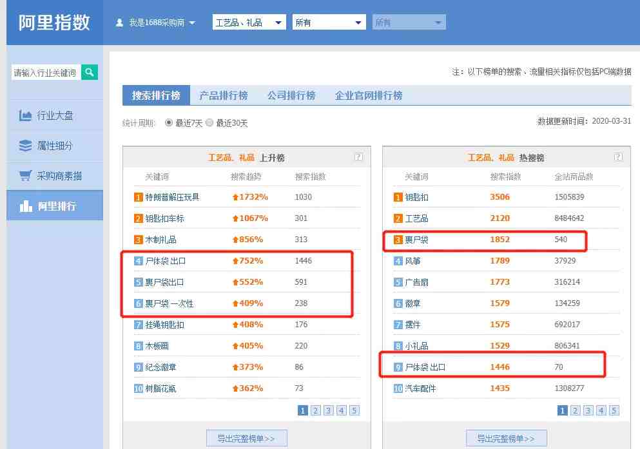Click keyword 裹尸袋出口 in 上升榜

[x=164, y=282]
